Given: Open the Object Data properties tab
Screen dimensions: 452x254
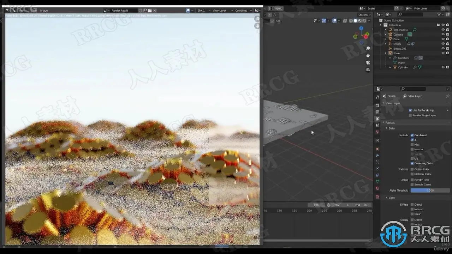Looking at the screenshot, I should coord(377,182).
